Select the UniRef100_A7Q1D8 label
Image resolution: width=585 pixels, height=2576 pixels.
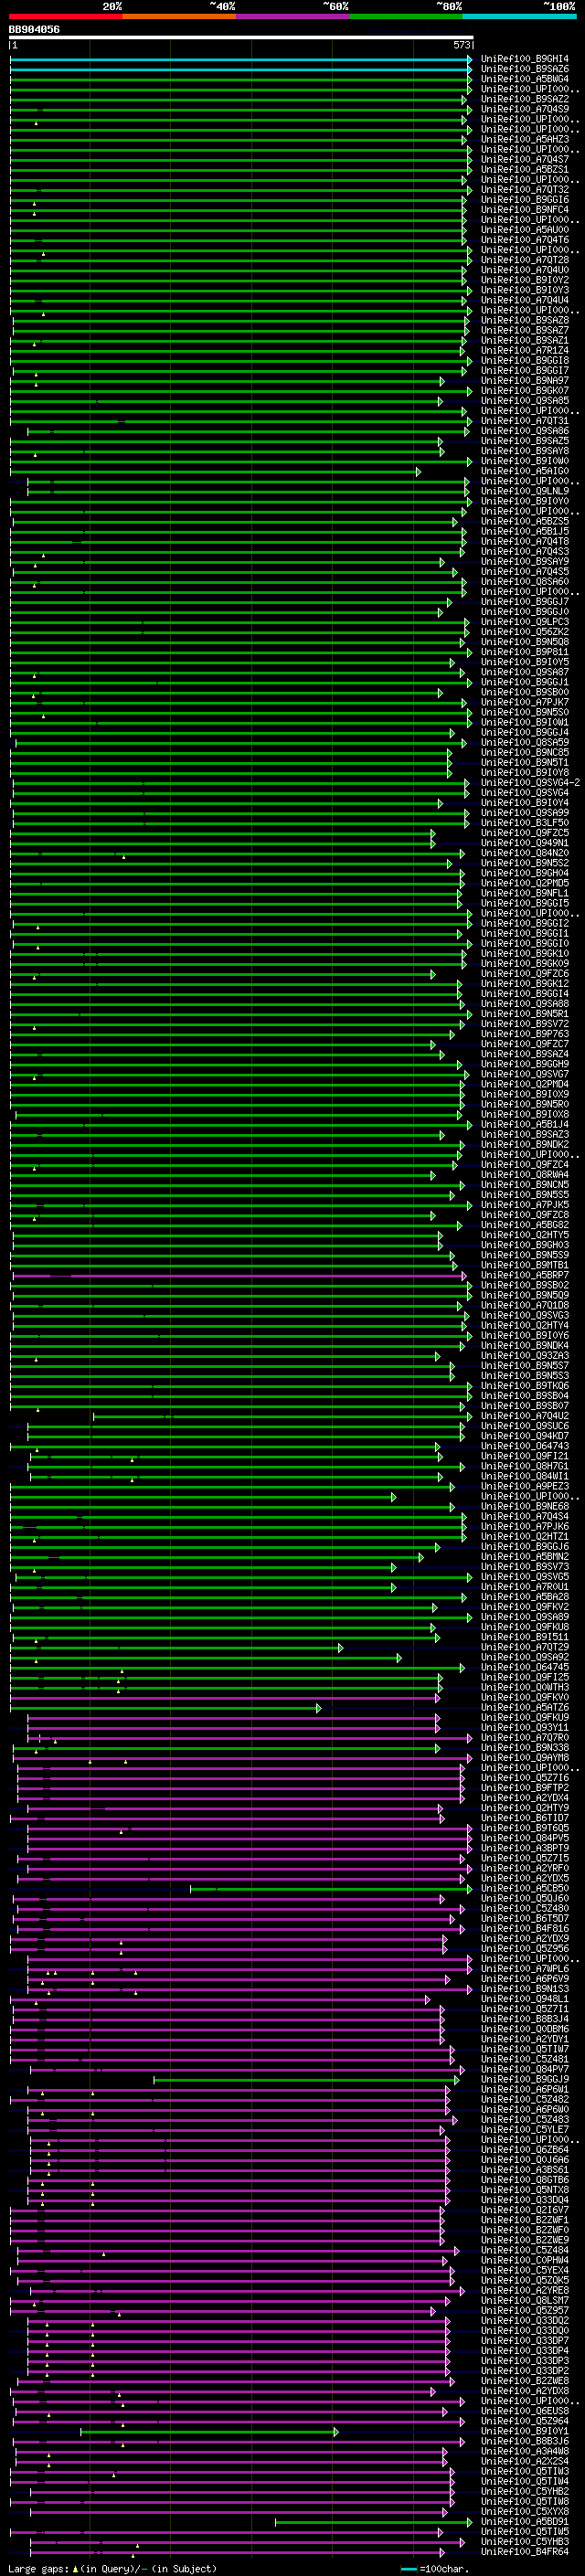pos(525,1305)
